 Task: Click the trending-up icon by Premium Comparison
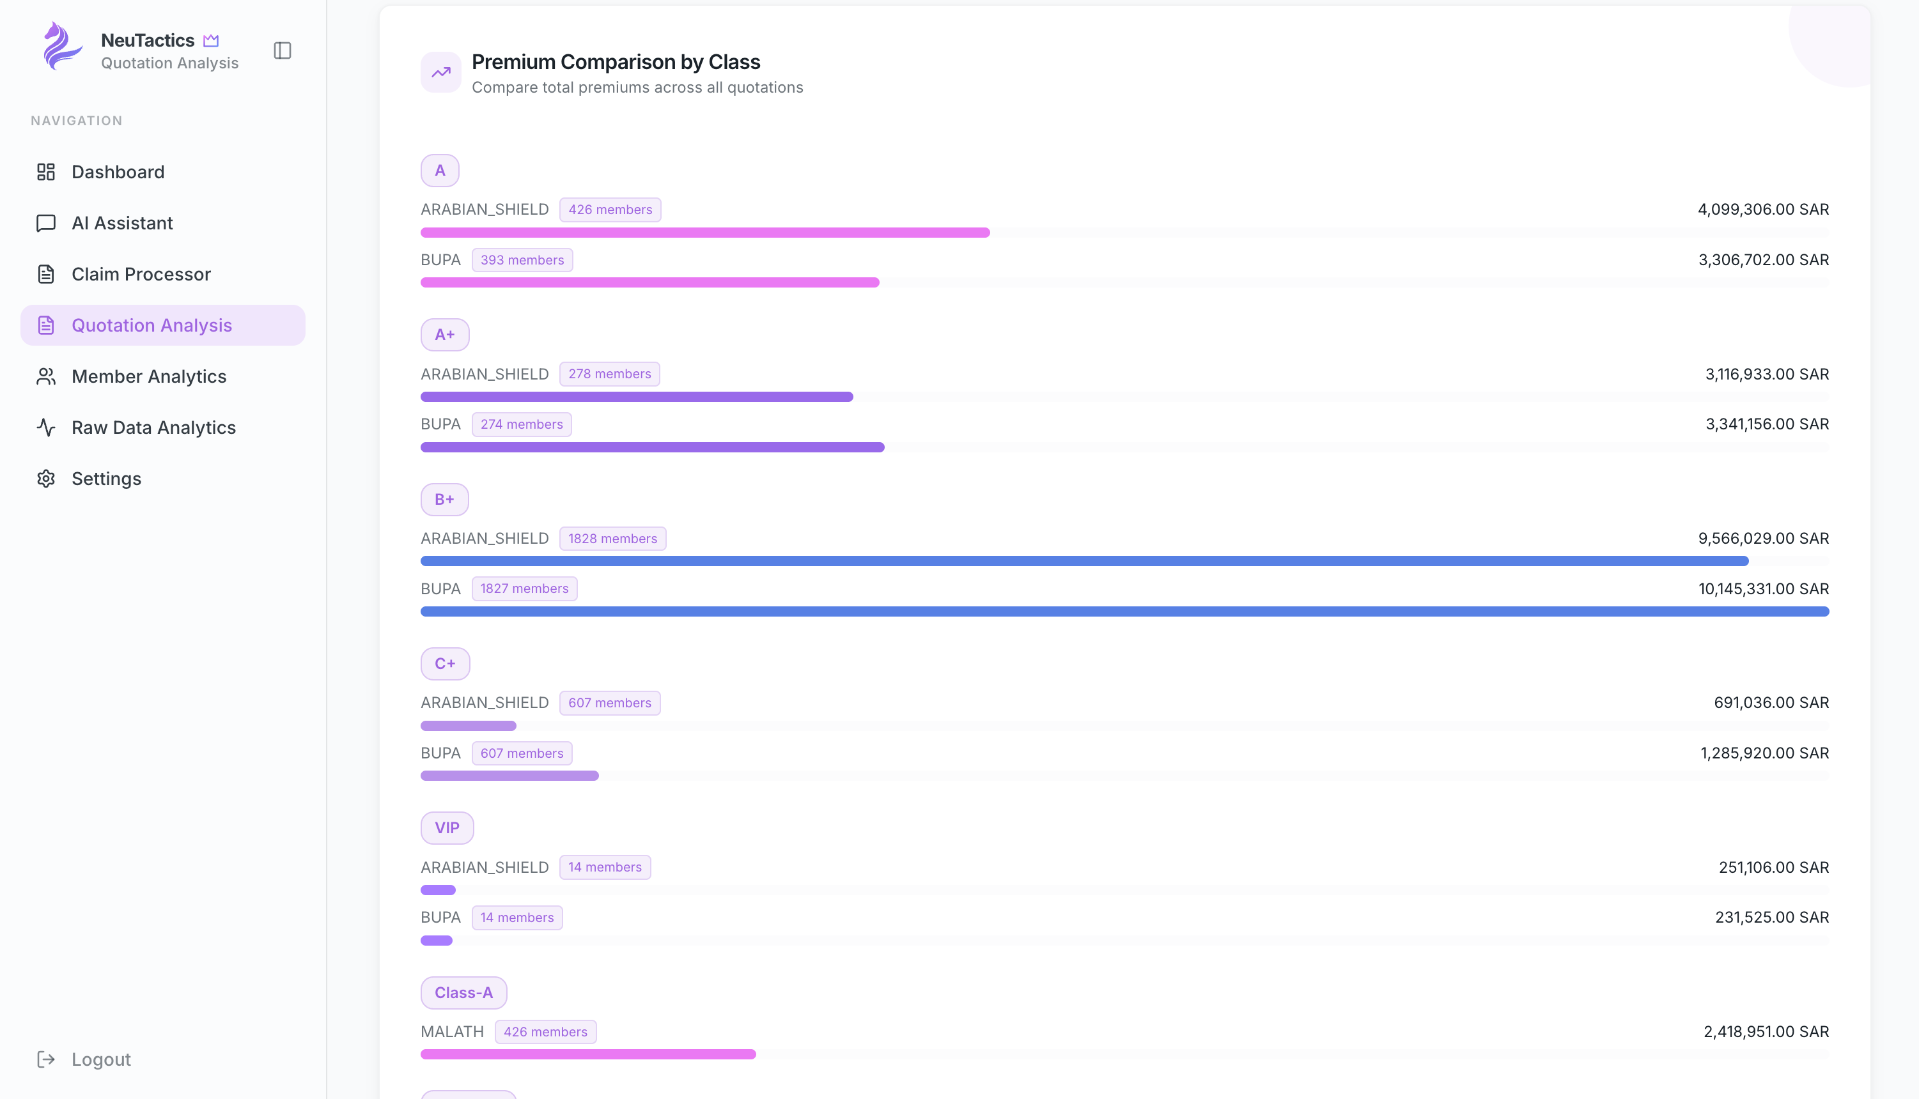pyautogui.click(x=441, y=72)
